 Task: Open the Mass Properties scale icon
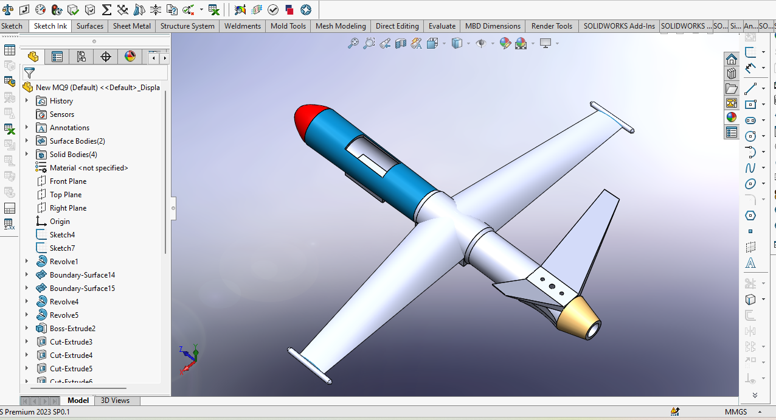[9, 10]
